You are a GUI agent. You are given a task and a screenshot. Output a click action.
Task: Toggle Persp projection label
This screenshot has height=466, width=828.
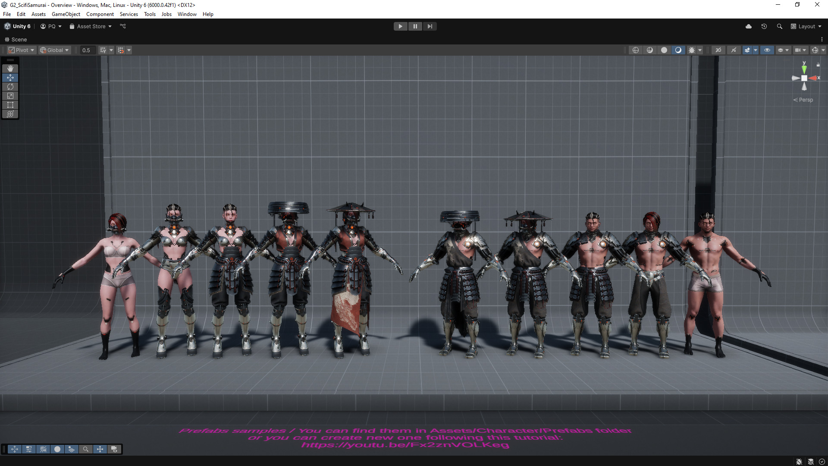(x=803, y=100)
